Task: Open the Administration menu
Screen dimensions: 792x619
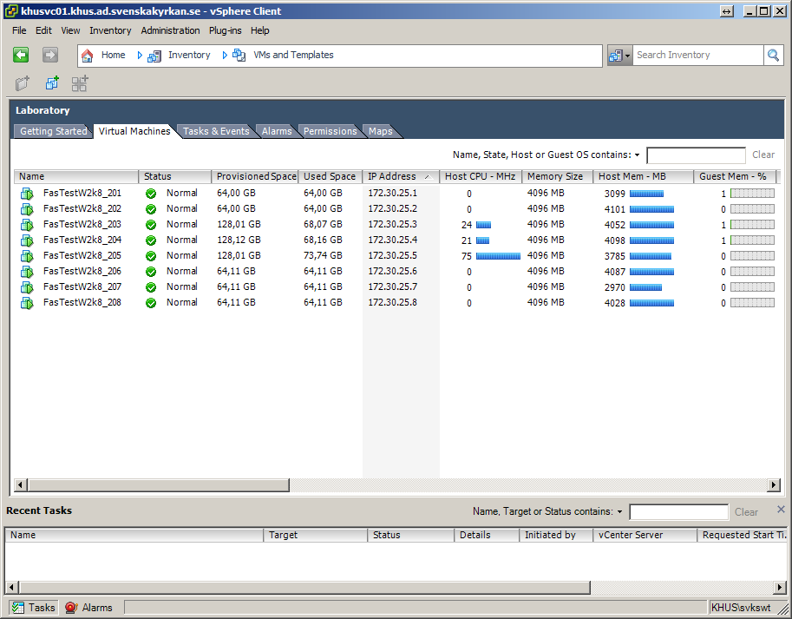Action: [x=170, y=30]
